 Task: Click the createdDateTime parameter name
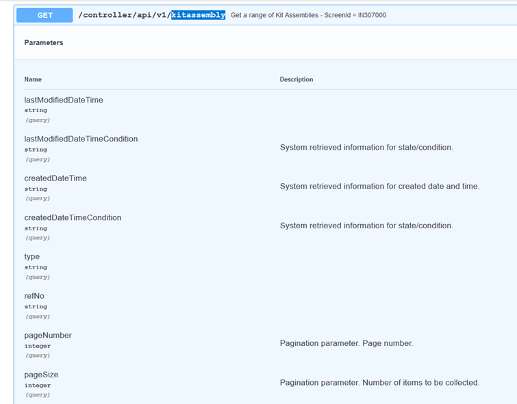tap(55, 178)
